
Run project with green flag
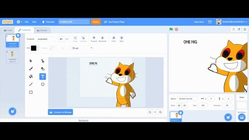[x=171, y=30]
